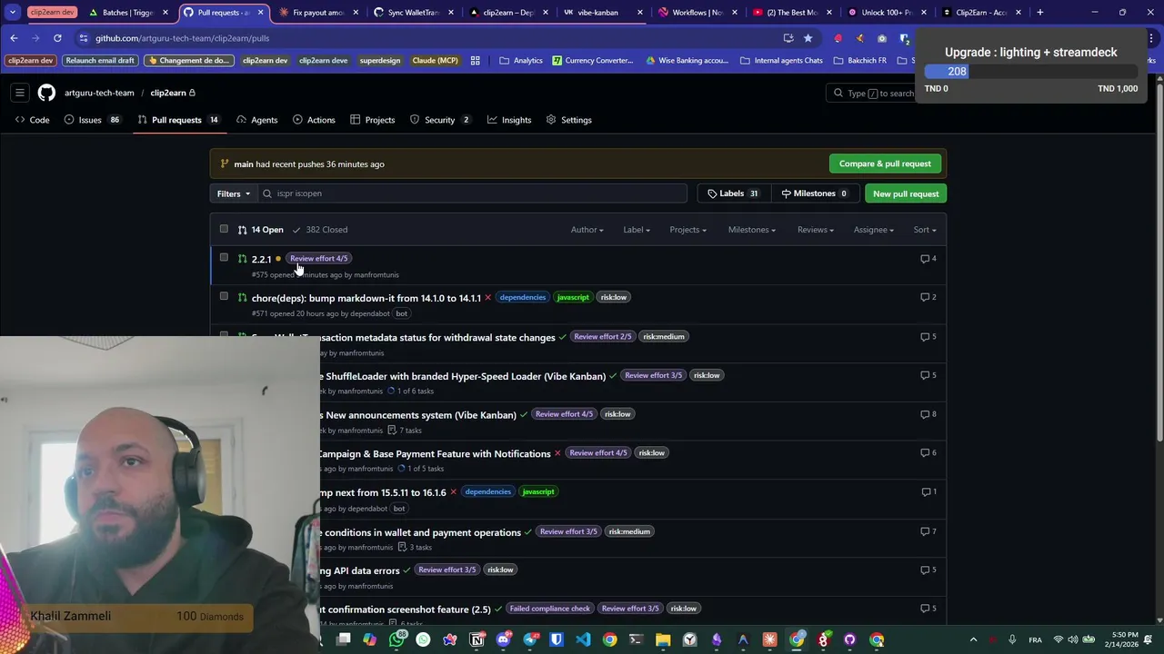Bookmark this page with the star icon
1164x654 pixels.
(808, 38)
